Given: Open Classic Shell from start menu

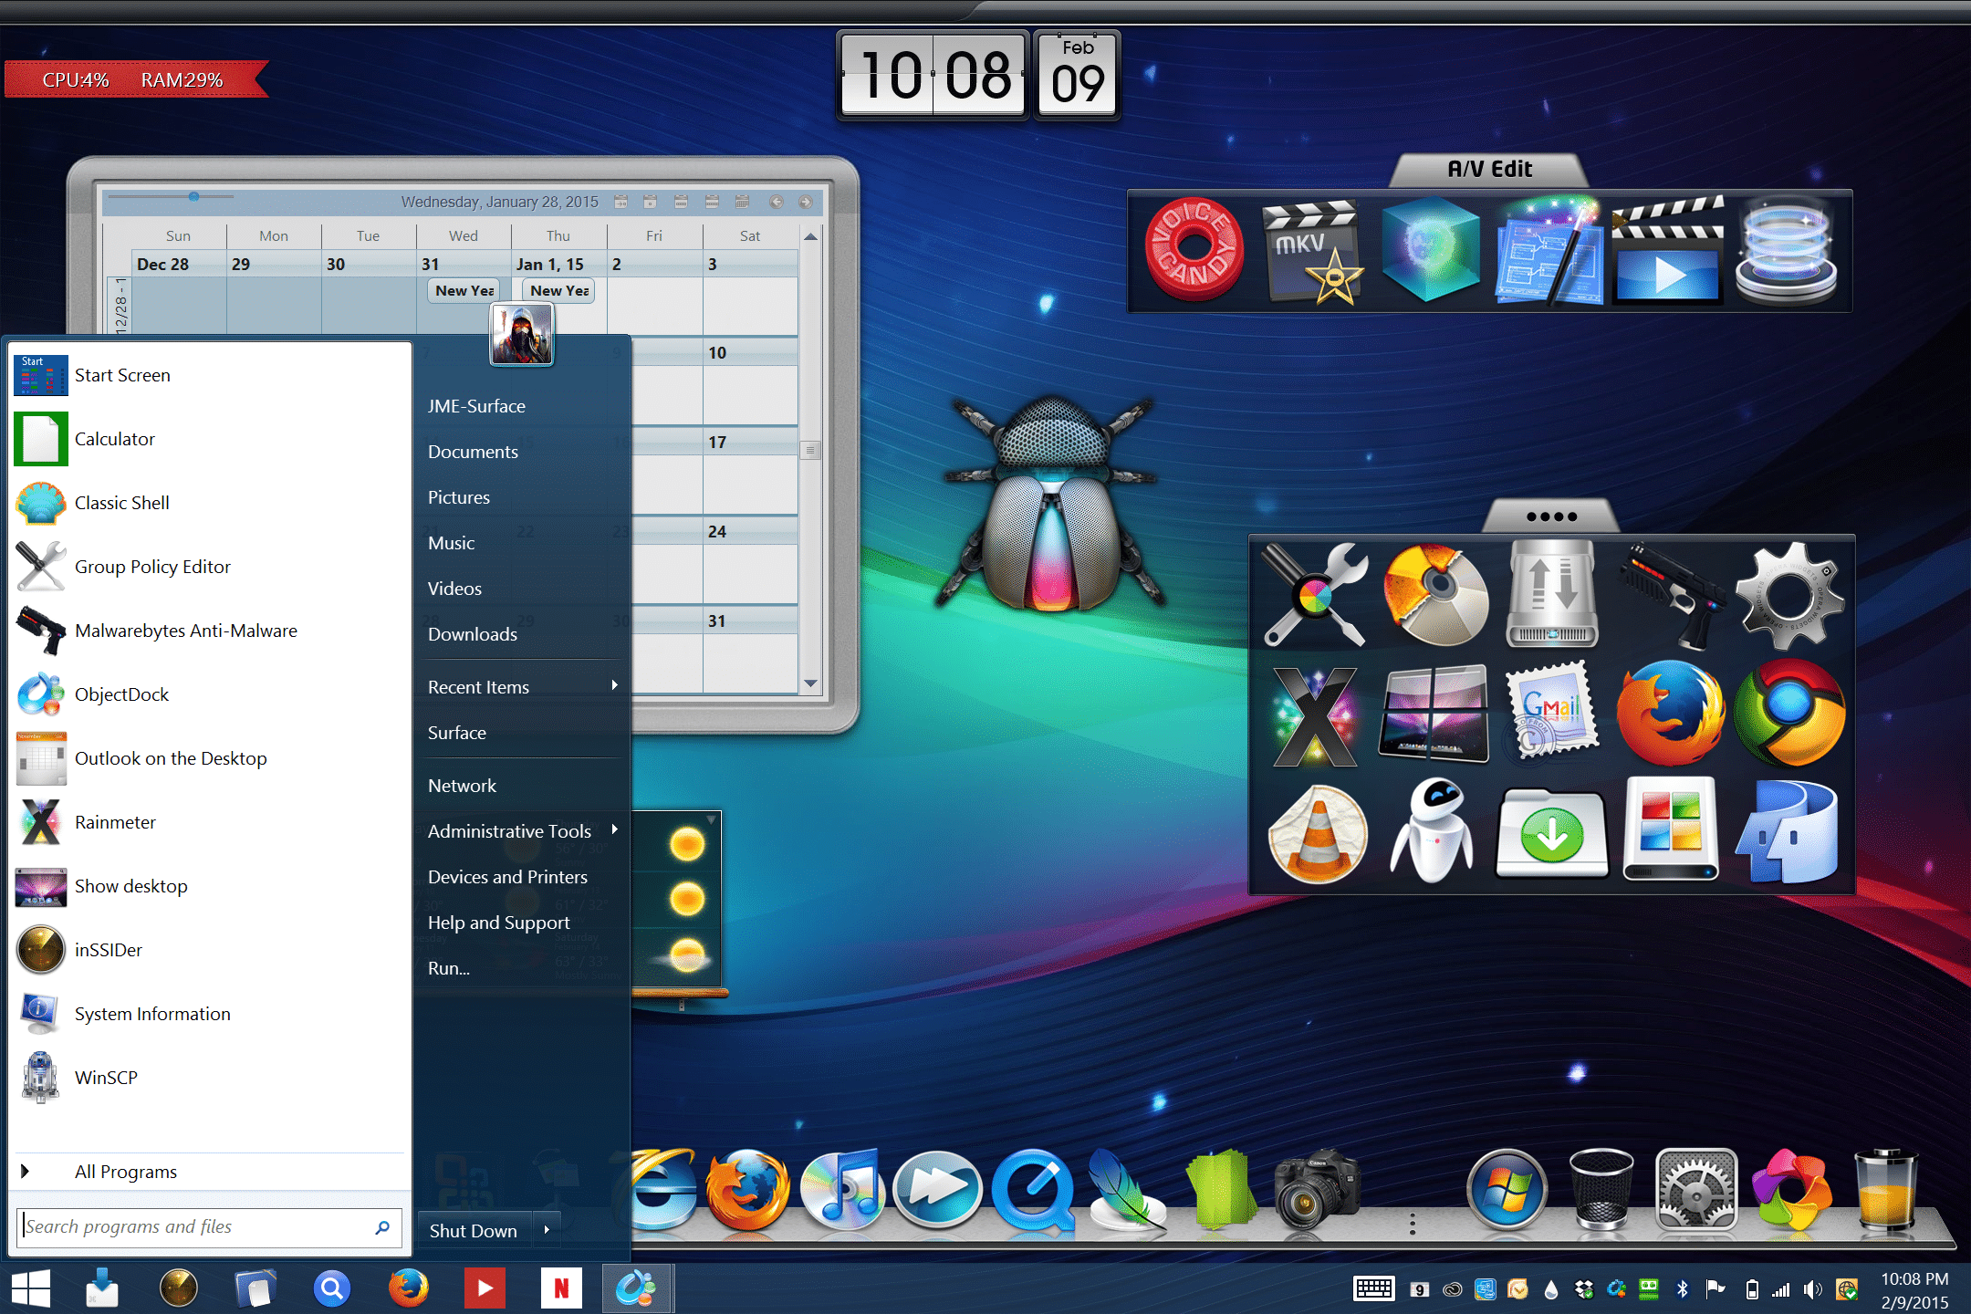Looking at the screenshot, I should tap(208, 503).
